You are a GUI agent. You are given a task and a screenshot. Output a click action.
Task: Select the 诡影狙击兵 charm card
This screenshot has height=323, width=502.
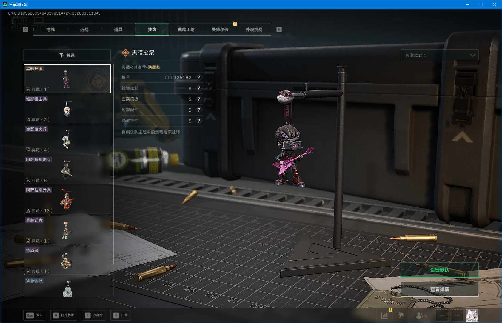[67, 109]
